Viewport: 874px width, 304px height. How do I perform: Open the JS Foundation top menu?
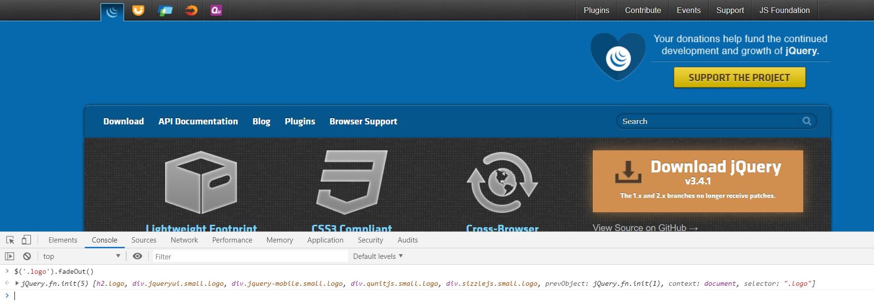click(x=784, y=10)
